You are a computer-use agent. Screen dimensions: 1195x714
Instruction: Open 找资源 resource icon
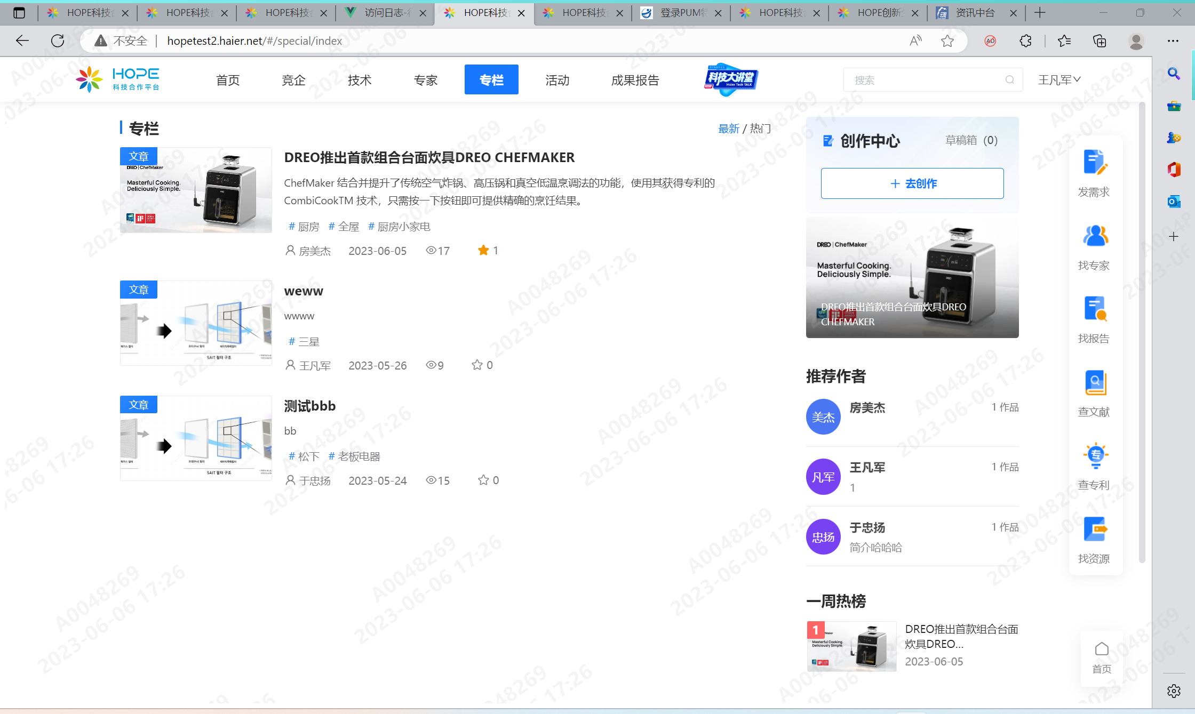[1095, 529]
